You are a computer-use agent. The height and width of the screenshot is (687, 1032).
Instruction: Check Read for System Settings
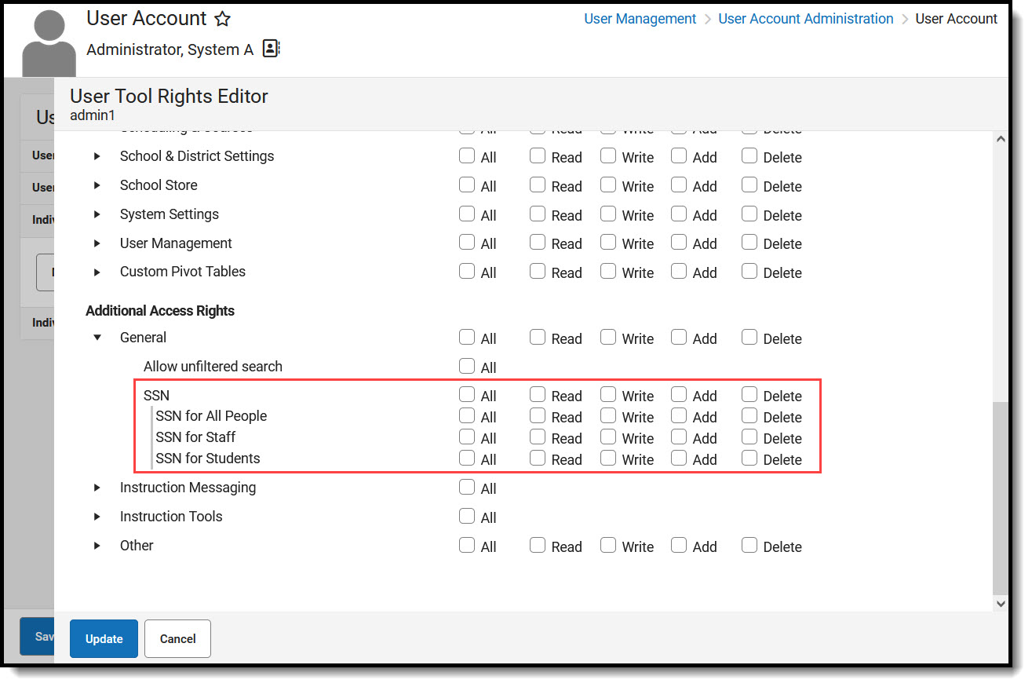[538, 214]
